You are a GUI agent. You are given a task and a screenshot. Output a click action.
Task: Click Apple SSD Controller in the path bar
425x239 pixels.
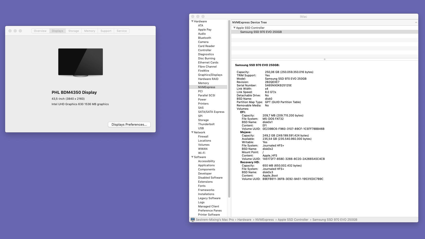point(293,220)
